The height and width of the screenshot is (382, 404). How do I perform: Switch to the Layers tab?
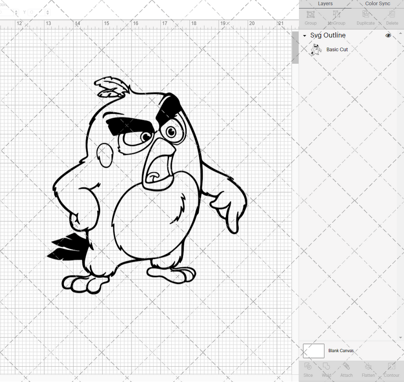325,3
